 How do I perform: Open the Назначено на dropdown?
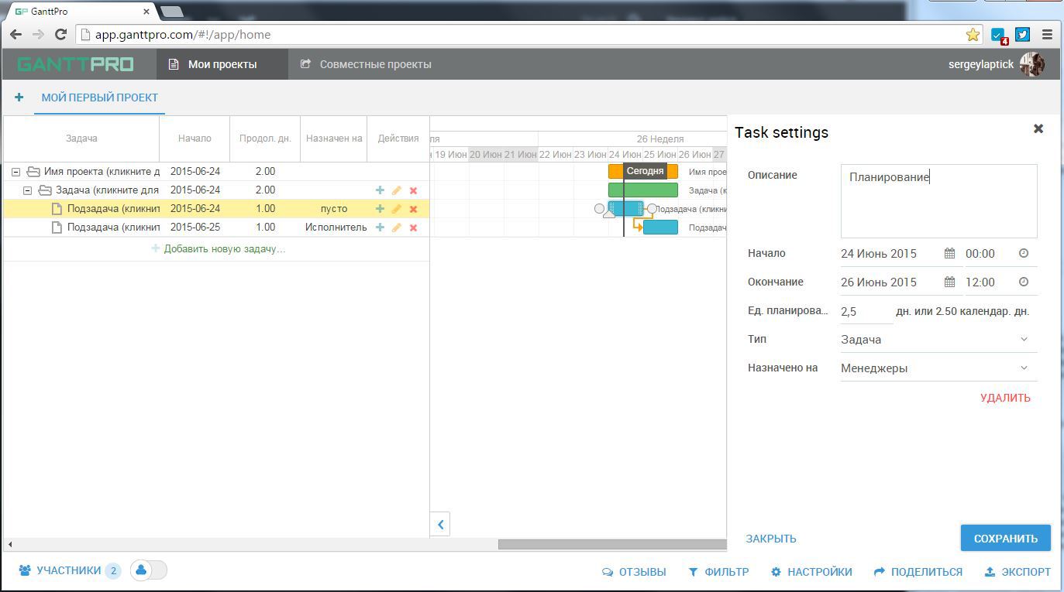tap(938, 368)
